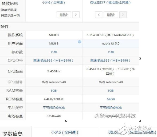
Task: Select the 电池容量 row label
Action: coord(15,116)
